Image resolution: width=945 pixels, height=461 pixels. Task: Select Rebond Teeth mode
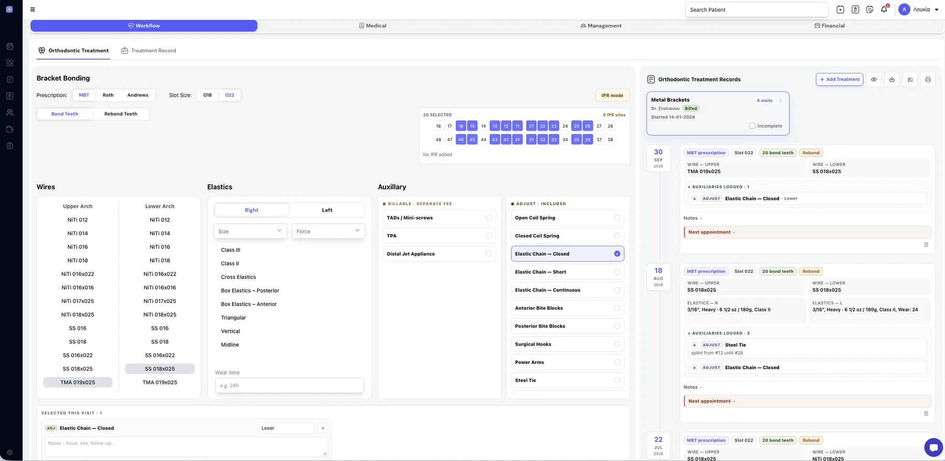121,114
